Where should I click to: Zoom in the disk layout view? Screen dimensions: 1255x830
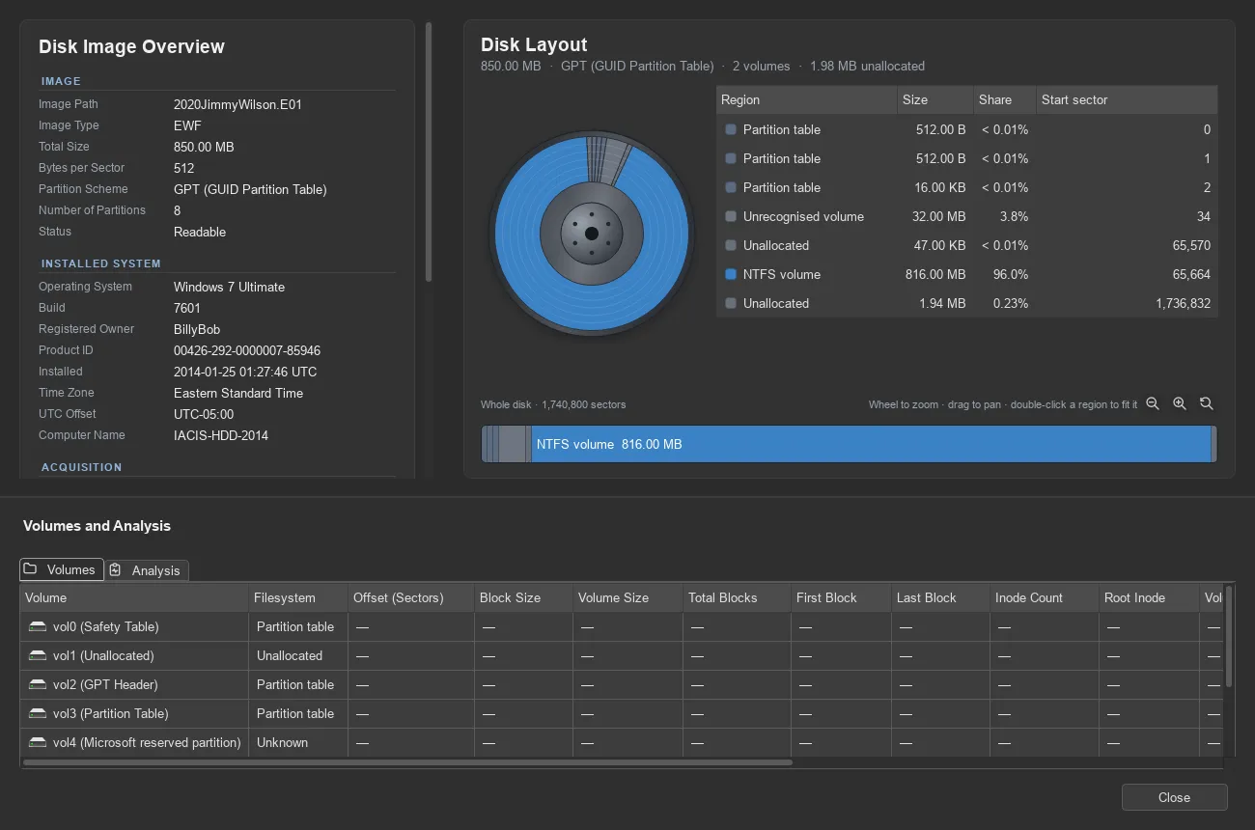[1180, 404]
